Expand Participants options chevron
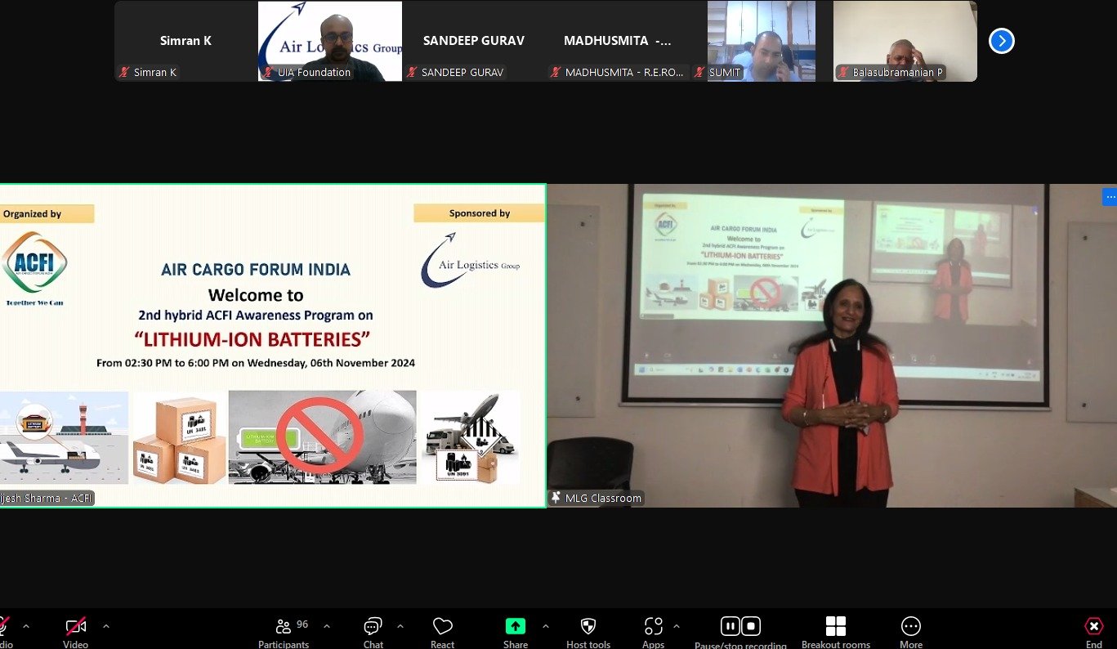Image resolution: width=1117 pixels, height=649 pixels. click(327, 626)
